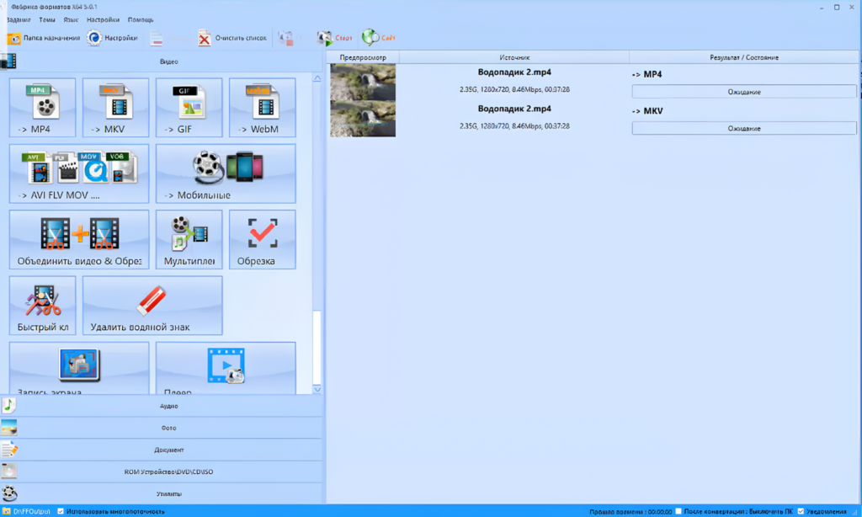Click the video tiles scrollbar down arrow

click(x=317, y=389)
